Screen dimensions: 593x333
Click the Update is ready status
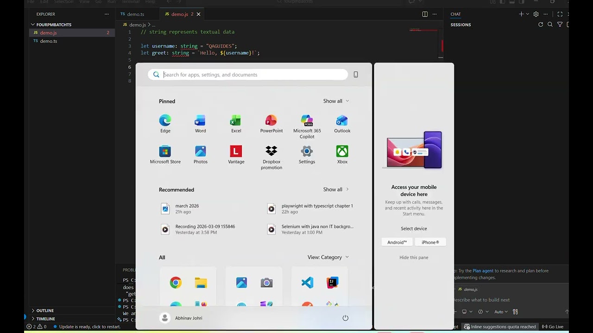[87, 327]
